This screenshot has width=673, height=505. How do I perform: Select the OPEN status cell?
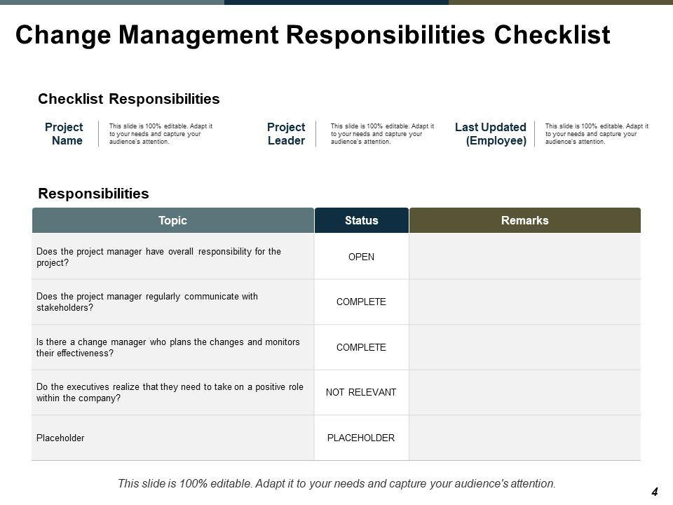point(362,257)
